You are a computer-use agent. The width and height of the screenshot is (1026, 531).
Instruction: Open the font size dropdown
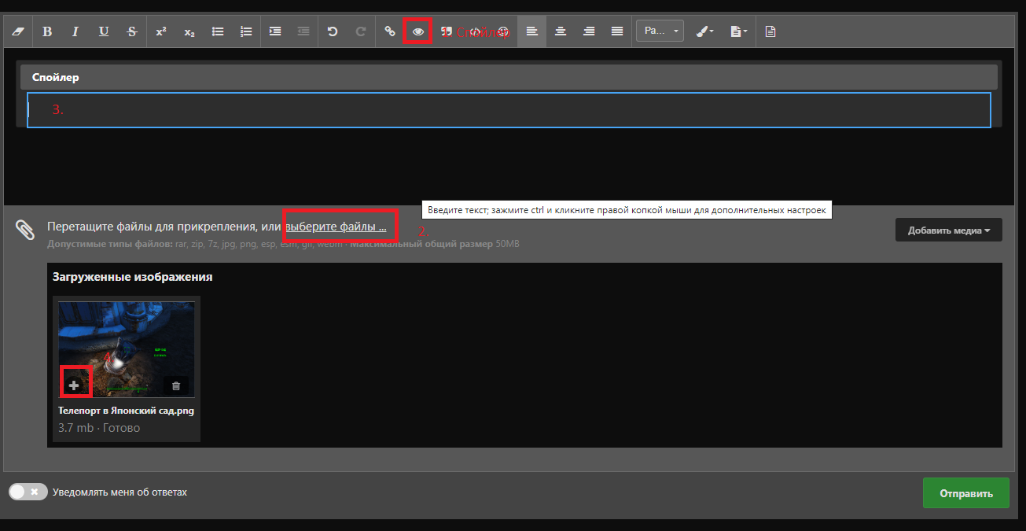pyautogui.click(x=660, y=31)
